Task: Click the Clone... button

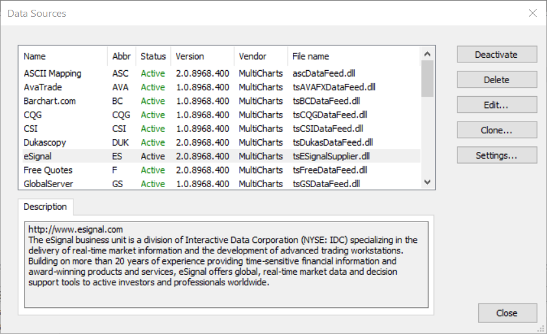Action: point(497,130)
